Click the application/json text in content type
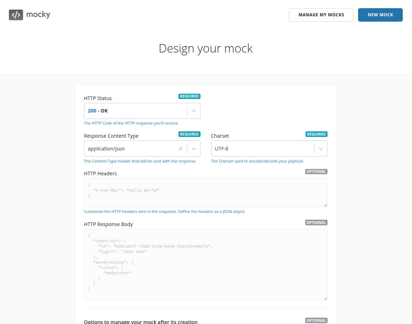This screenshot has height=324, width=412. [106, 149]
